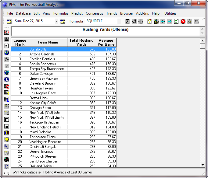
Task: Open the File menu
Action: 10,13
